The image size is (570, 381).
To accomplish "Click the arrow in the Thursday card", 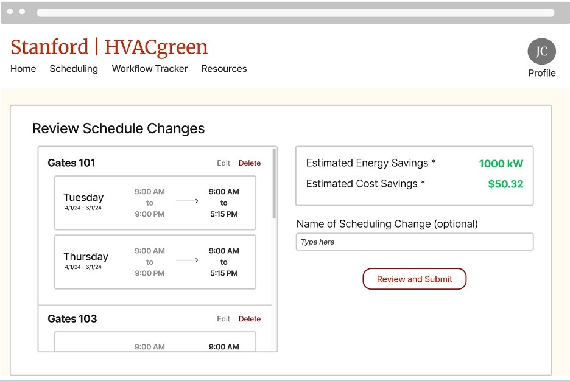I will (187, 260).
